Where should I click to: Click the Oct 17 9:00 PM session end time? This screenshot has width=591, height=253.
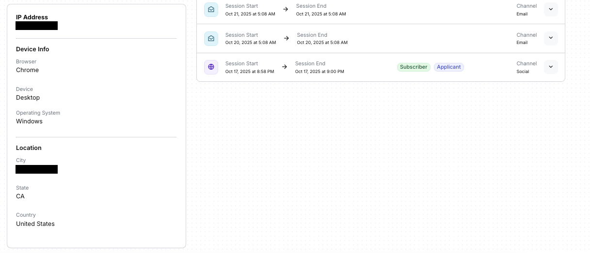pos(319,72)
